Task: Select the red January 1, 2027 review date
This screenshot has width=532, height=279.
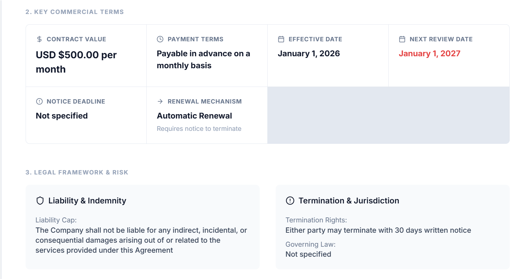Action: coord(430,53)
